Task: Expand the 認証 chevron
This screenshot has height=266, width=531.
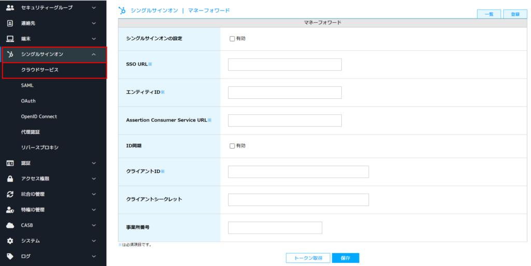Action: pyautogui.click(x=94, y=163)
